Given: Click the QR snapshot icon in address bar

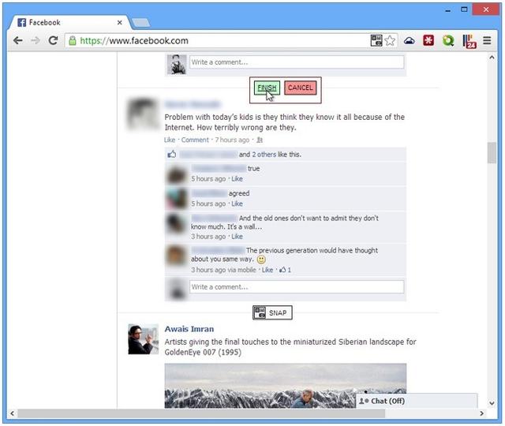Looking at the screenshot, I should click(376, 40).
